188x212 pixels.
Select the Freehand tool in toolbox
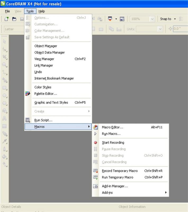pyautogui.click(x=4, y=73)
